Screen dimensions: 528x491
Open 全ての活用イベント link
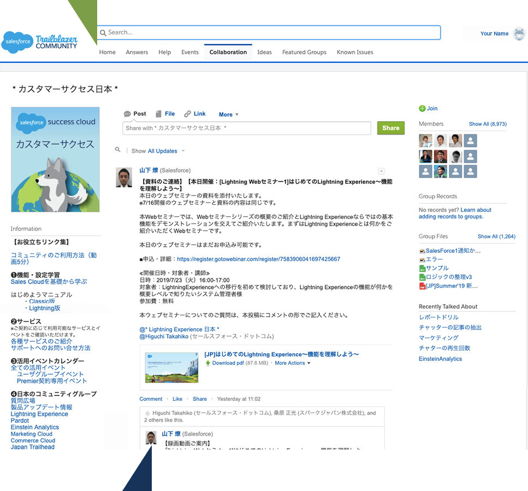[38, 368]
